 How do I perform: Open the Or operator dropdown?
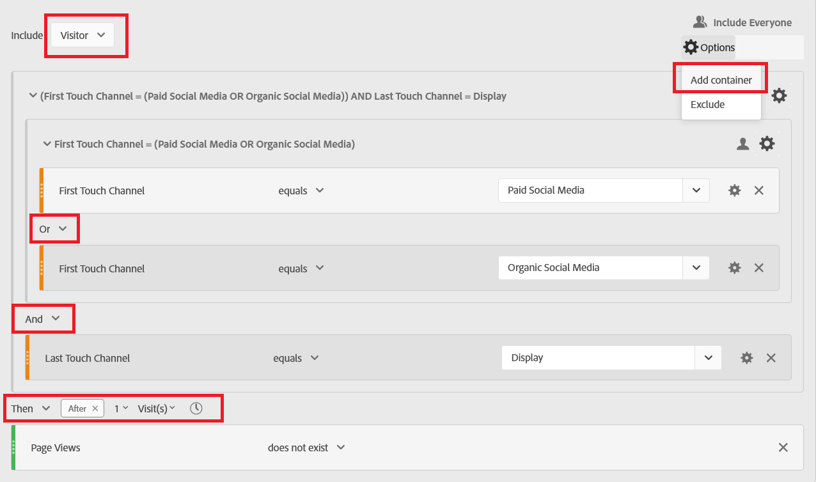[54, 228]
